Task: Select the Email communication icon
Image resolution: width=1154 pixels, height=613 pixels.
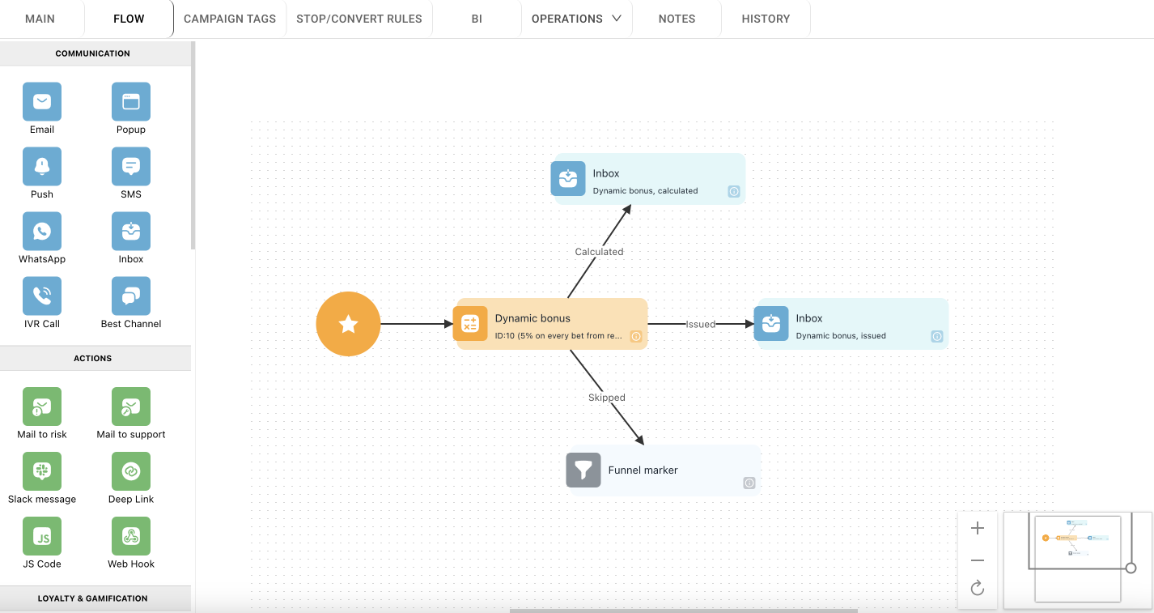Action: coord(42,102)
